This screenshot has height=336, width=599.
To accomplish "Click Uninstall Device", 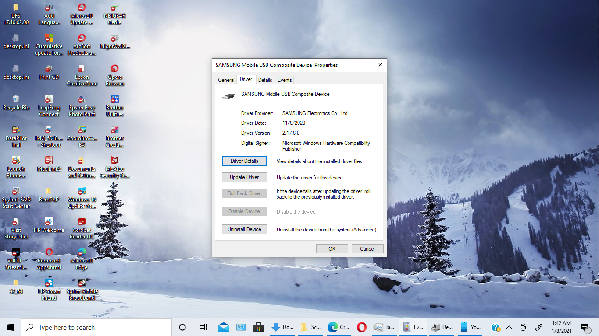I will point(244,229).
